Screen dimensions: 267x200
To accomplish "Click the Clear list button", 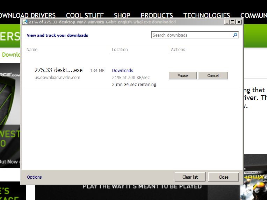I will tap(190, 177).
